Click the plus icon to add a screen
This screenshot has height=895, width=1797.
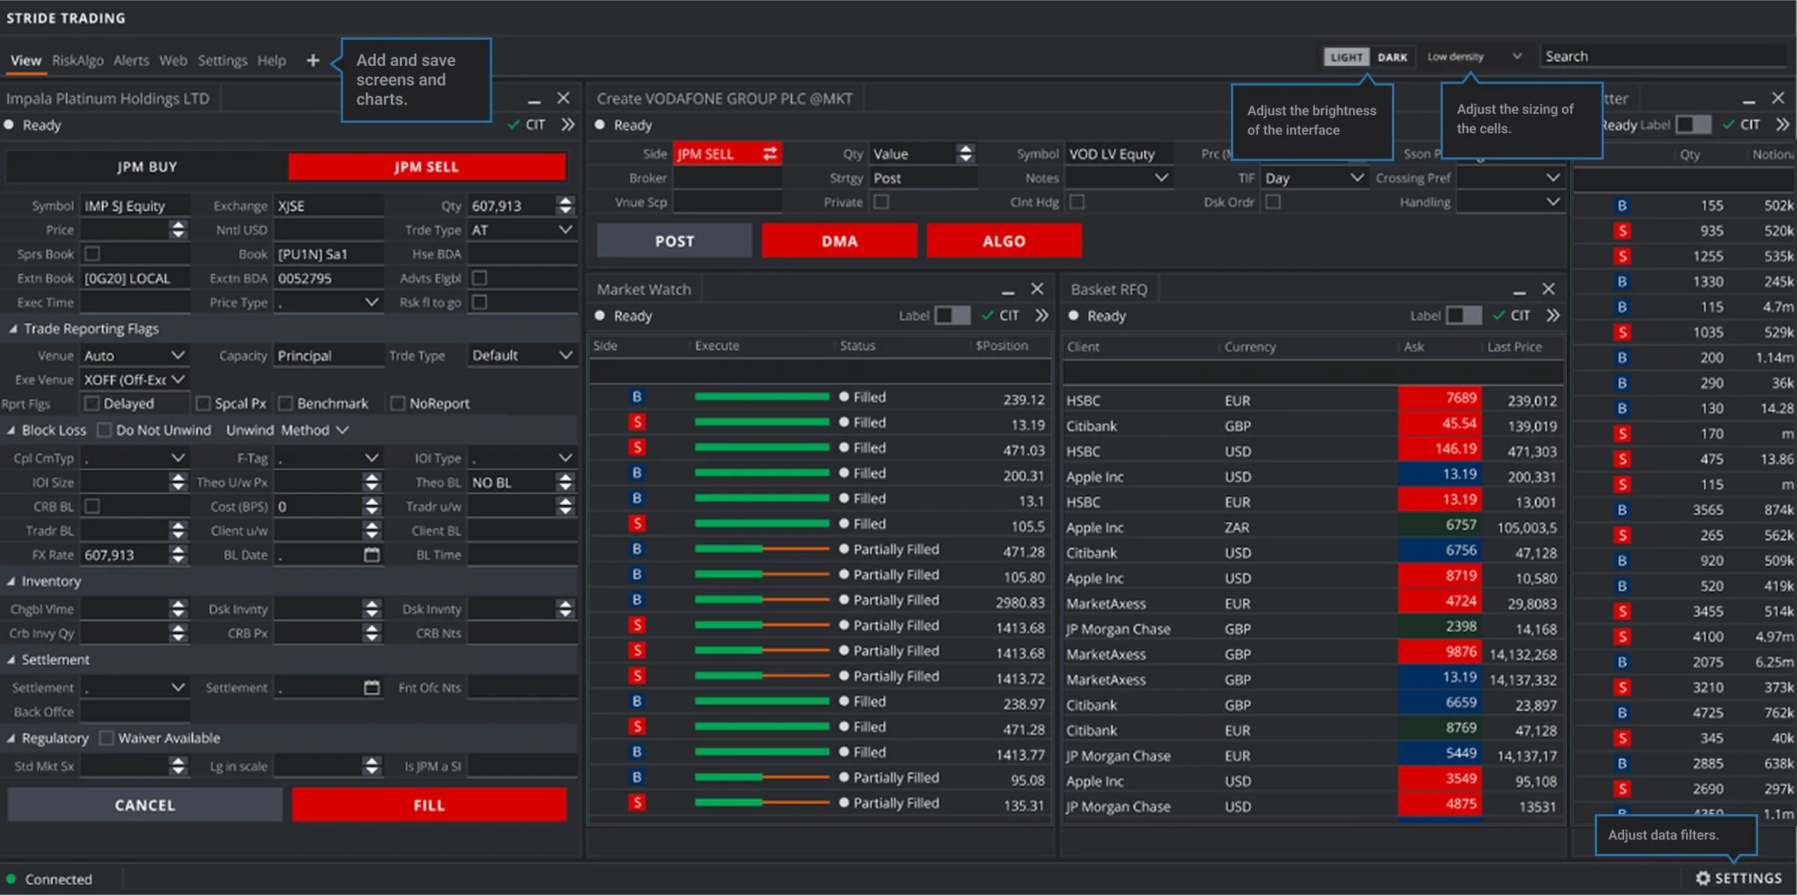point(313,61)
